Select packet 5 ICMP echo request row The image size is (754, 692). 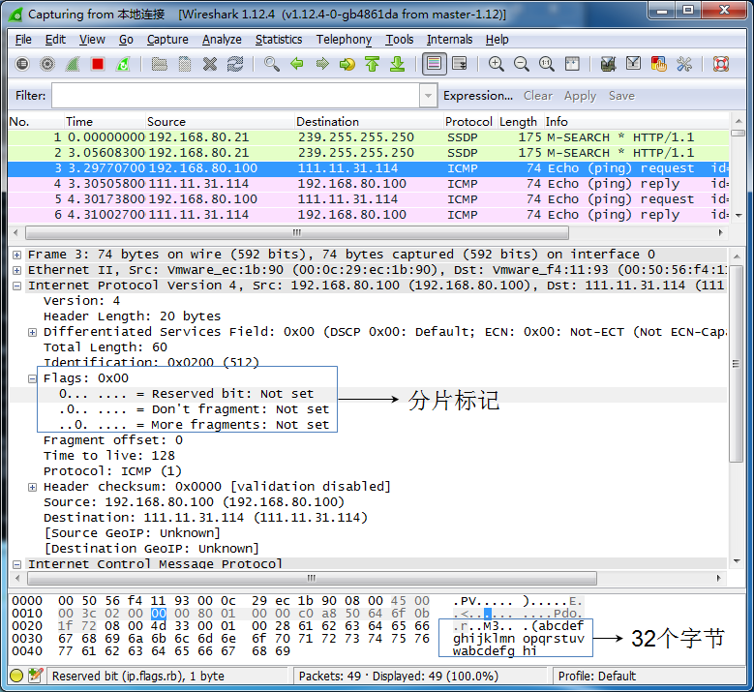click(369, 199)
